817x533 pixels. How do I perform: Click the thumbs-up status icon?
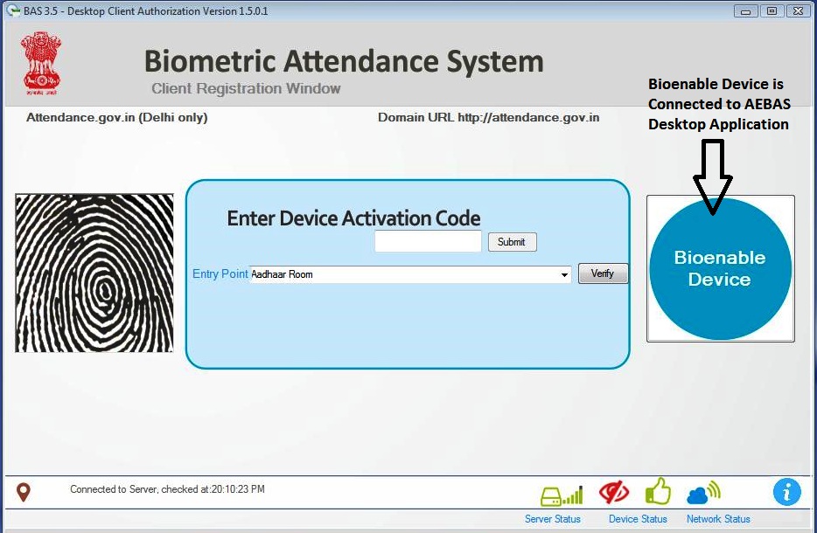coord(657,491)
